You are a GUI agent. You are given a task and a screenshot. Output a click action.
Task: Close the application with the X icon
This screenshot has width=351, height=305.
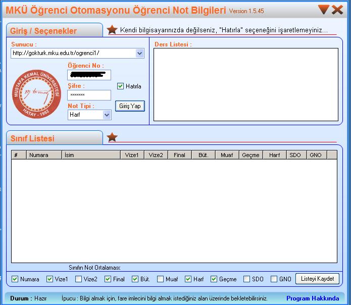337,10
